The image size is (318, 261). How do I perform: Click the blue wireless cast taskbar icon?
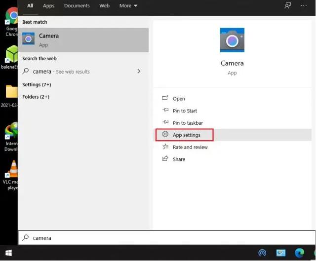click(262, 253)
